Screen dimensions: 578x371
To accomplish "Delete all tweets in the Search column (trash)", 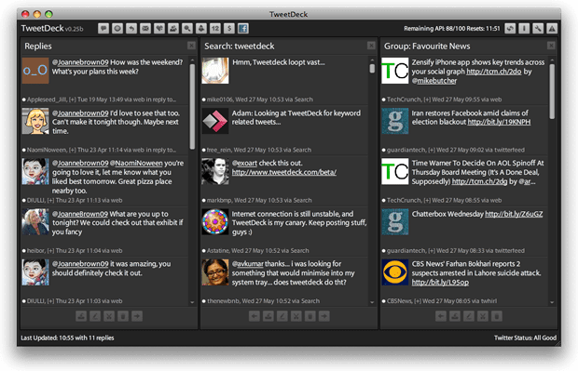I will (310, 316).
